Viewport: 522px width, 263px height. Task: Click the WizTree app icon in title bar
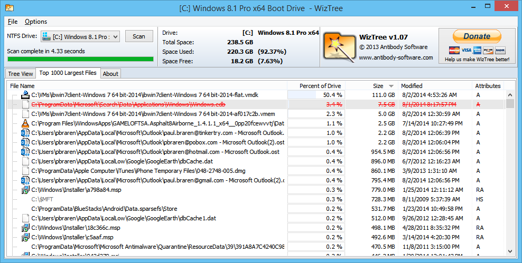click(x=10, y=7)
